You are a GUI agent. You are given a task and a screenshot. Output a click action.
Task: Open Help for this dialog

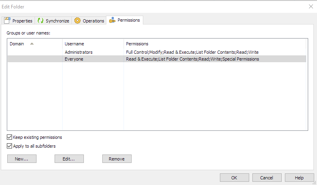299,178
